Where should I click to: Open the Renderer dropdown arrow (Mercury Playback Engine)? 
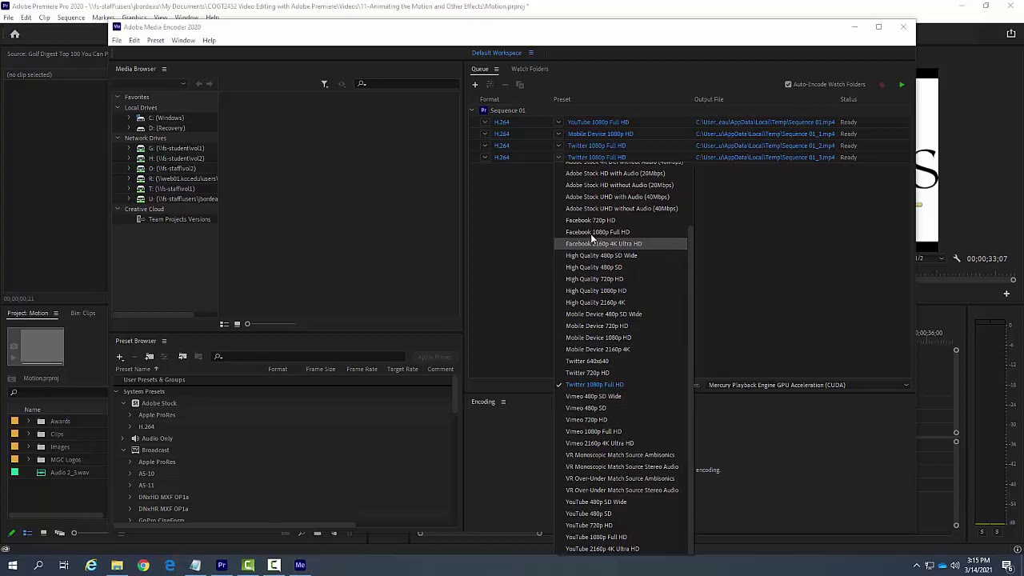tap(906, 386)
